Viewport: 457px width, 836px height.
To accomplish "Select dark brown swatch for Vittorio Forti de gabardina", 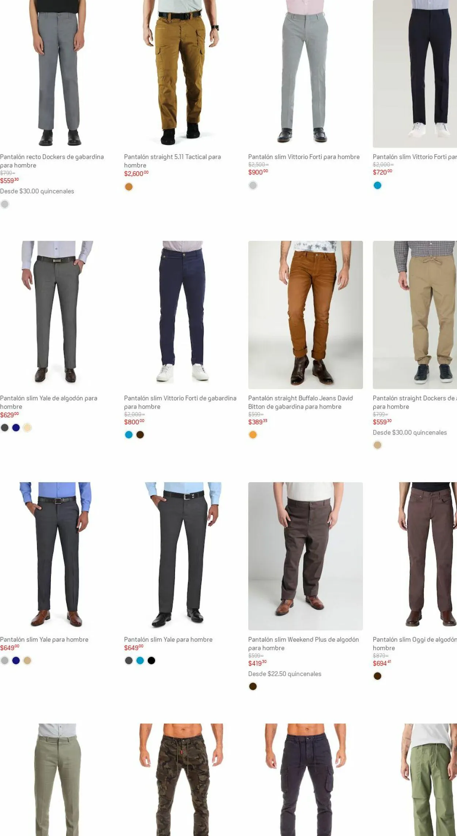I will pos(140,435).
